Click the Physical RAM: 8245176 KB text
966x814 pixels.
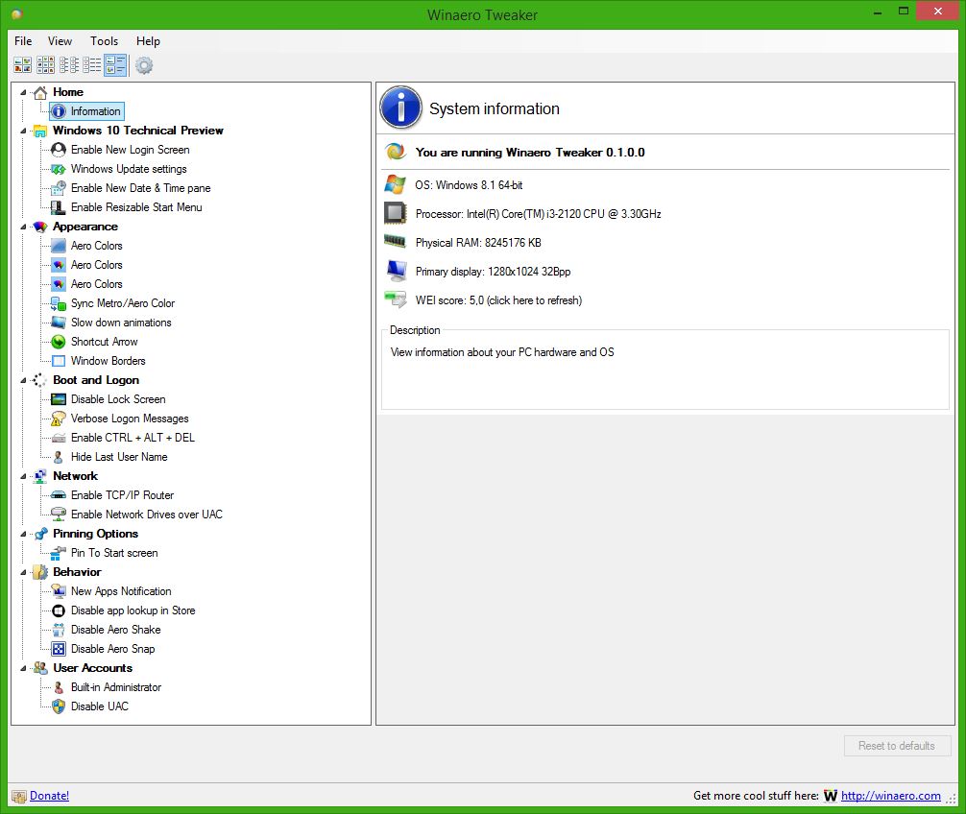click(478, 243)
